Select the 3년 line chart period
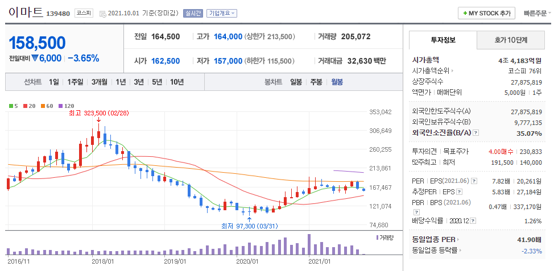 coord(139,82)
